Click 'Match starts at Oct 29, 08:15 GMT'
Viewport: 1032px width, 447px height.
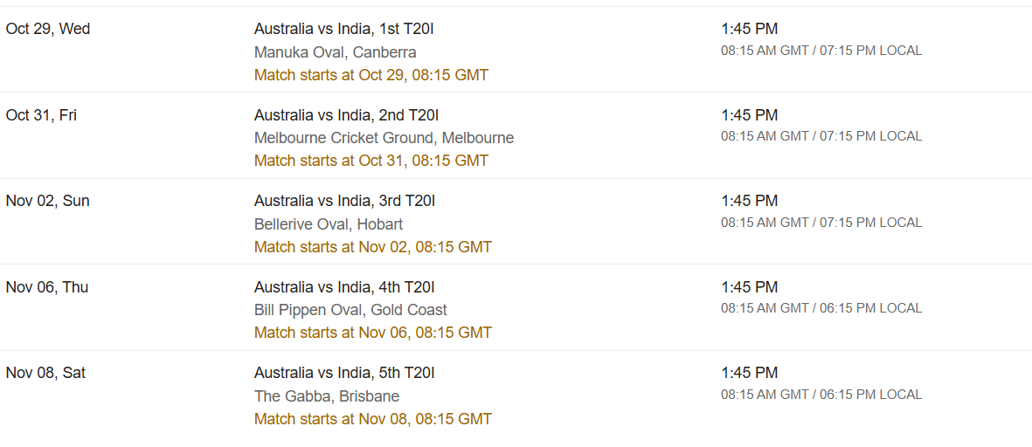click(371, 75)
